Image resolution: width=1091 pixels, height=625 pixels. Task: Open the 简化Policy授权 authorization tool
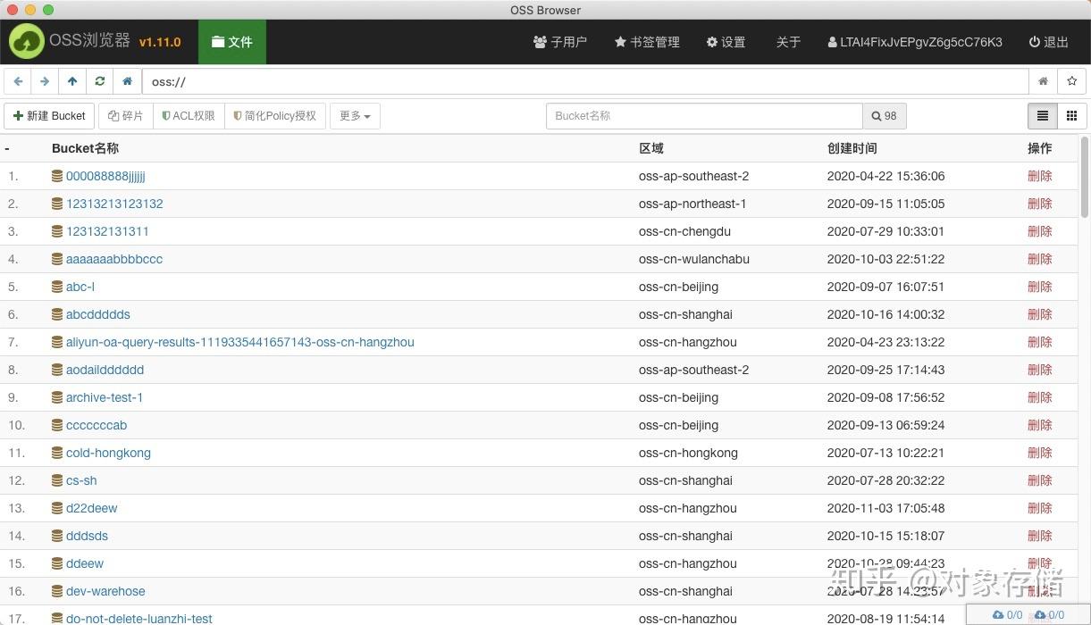[x=274, y=115]
